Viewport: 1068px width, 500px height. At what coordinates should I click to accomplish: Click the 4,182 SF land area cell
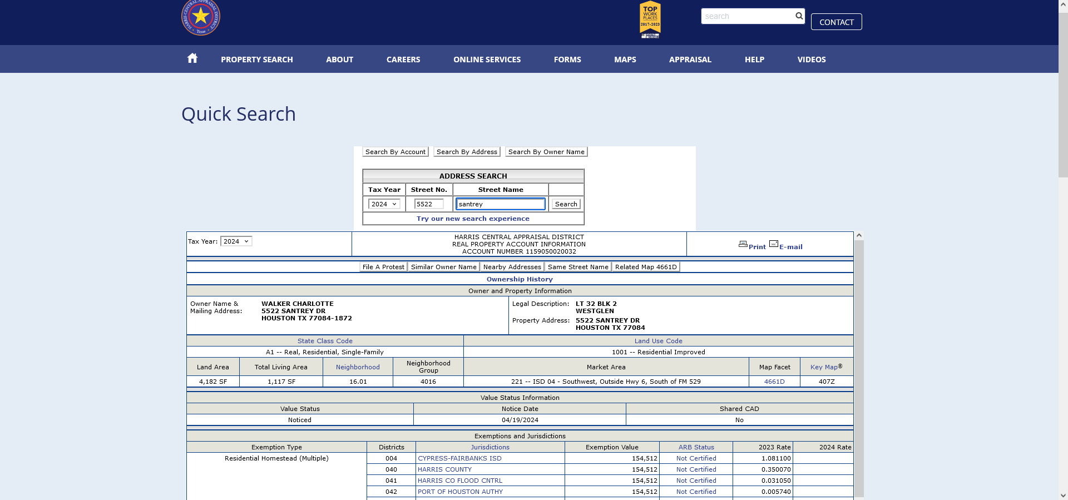pos(213,382)
